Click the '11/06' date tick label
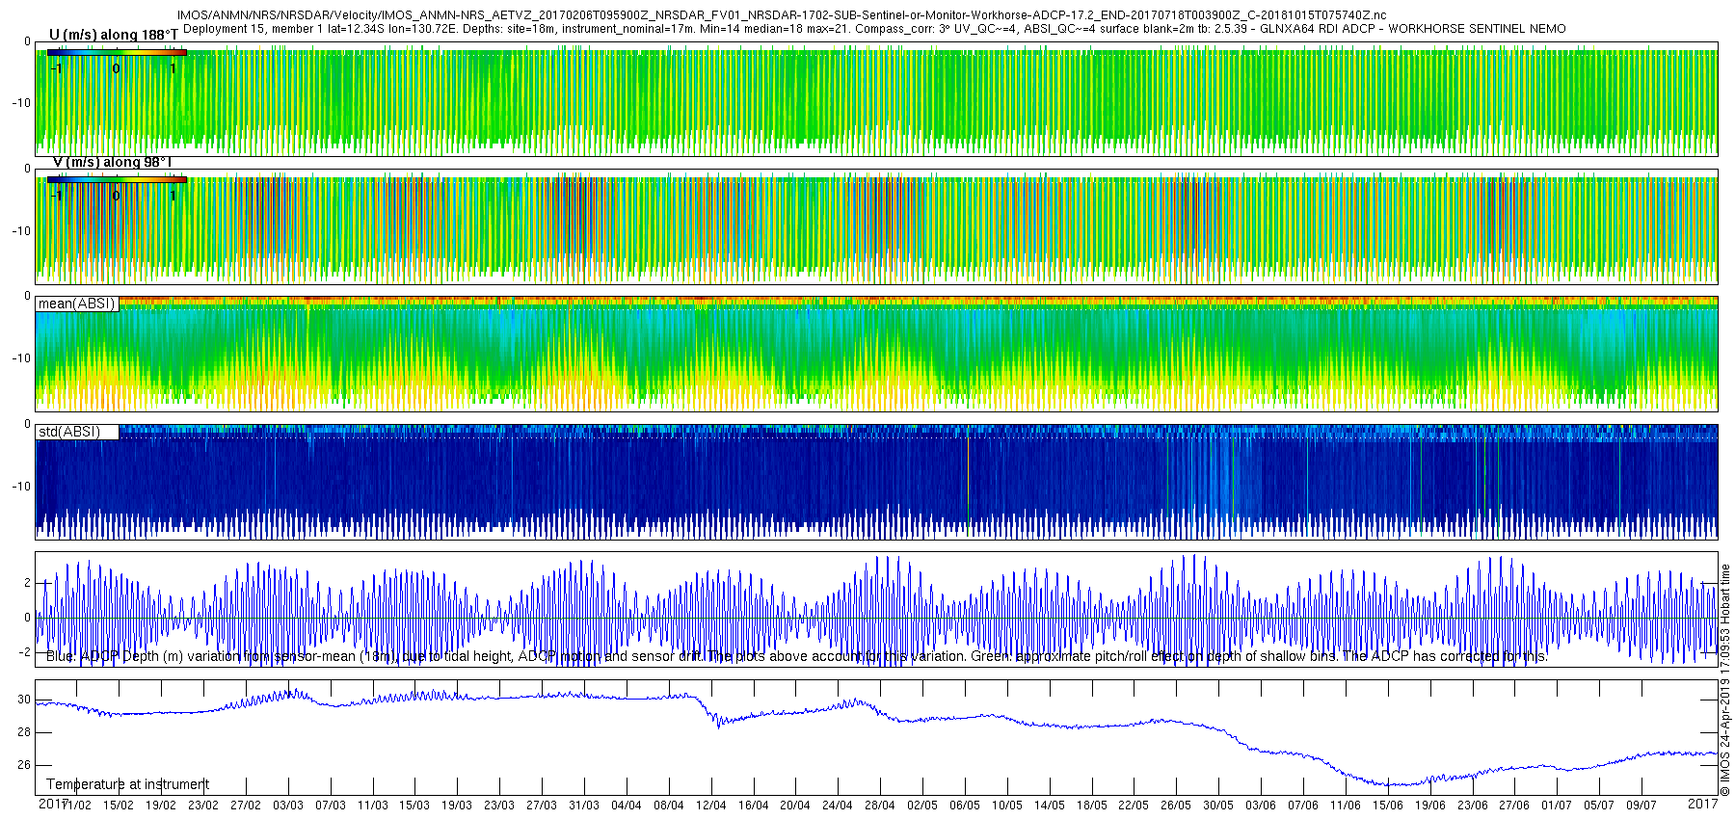Image resolution: width=1735 pixels, height=819 pixels. click(1346, 806)
